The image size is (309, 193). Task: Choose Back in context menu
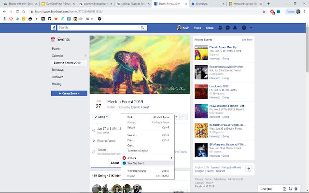tap(148, 117)
